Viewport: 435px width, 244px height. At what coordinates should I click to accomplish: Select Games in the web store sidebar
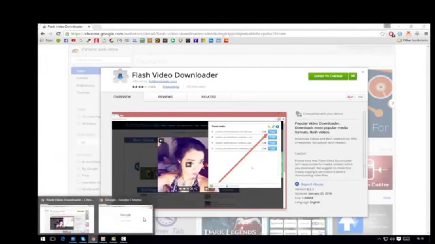82,78
